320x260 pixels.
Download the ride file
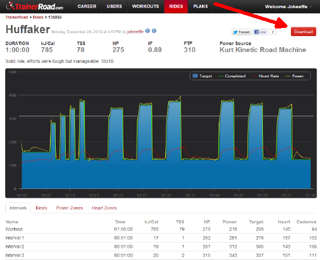[303, 31]
